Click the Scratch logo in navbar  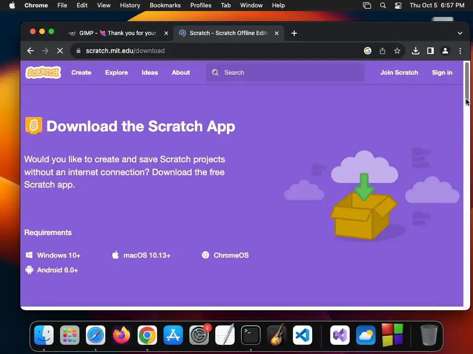coord(43,72)
